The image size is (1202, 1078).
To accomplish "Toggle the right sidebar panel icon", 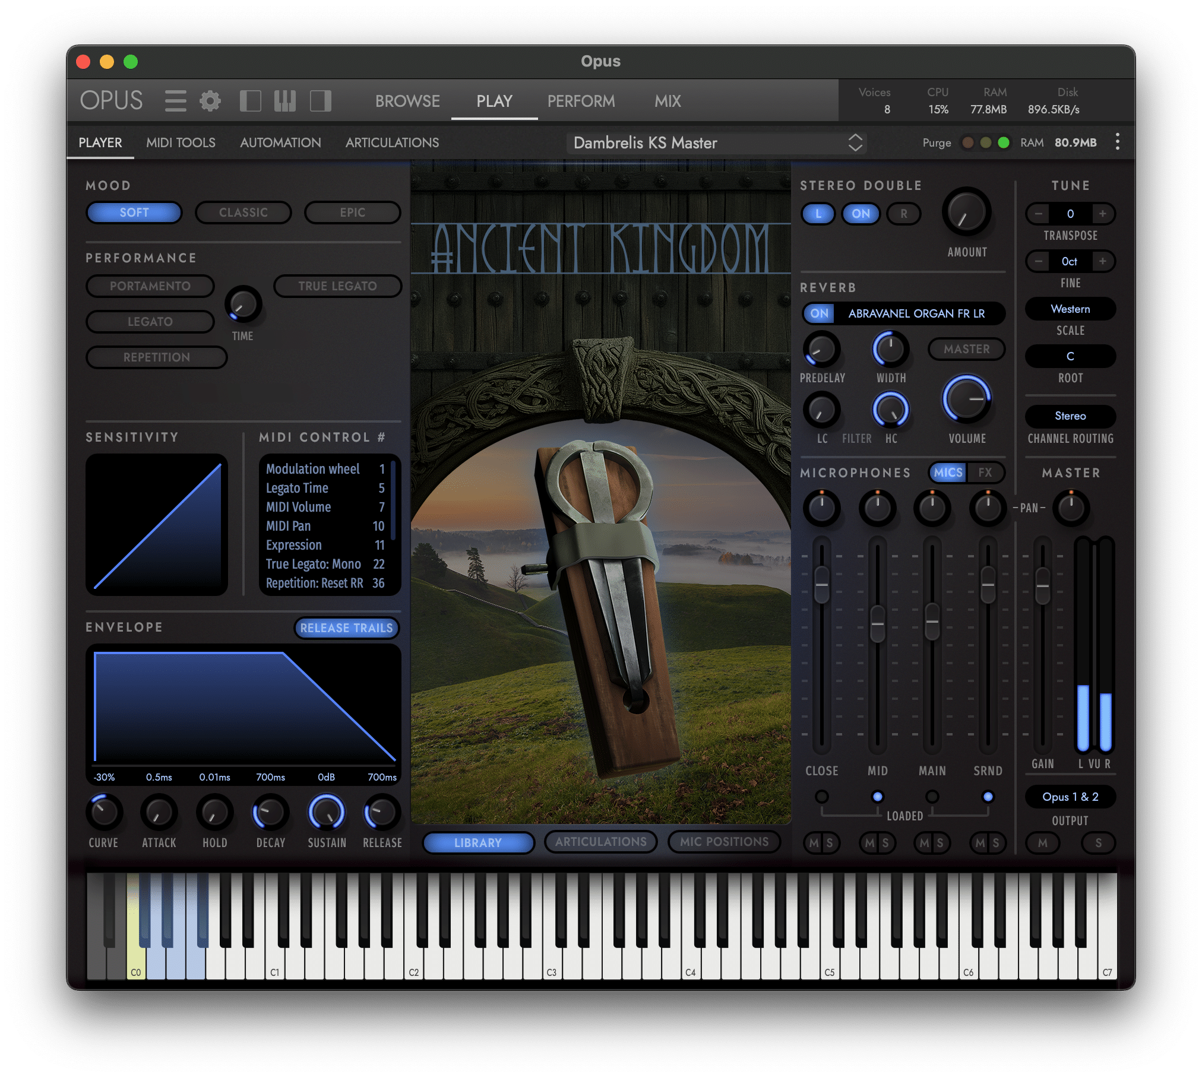I will coord(321,101).
